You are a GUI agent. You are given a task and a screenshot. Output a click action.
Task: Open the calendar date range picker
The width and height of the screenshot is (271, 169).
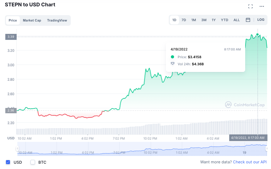tap(248, 20)
